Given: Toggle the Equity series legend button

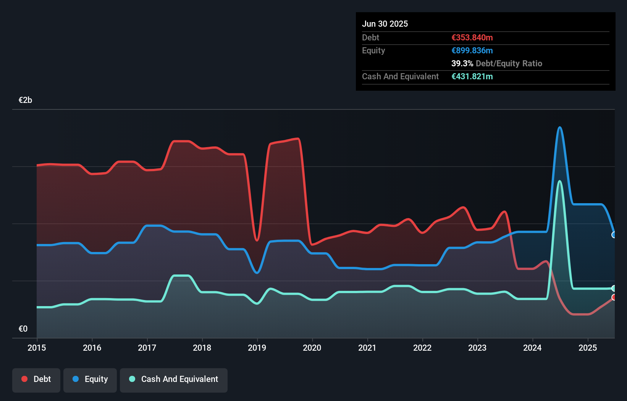Looking at the screenshot, I should tap(90, 380).
